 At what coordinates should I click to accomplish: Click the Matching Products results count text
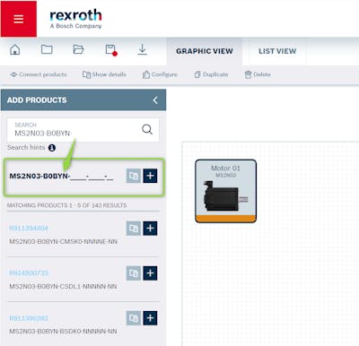(66, 205)
